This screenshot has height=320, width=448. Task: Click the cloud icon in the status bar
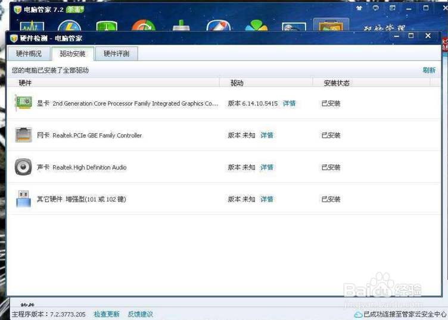point(358,315)
